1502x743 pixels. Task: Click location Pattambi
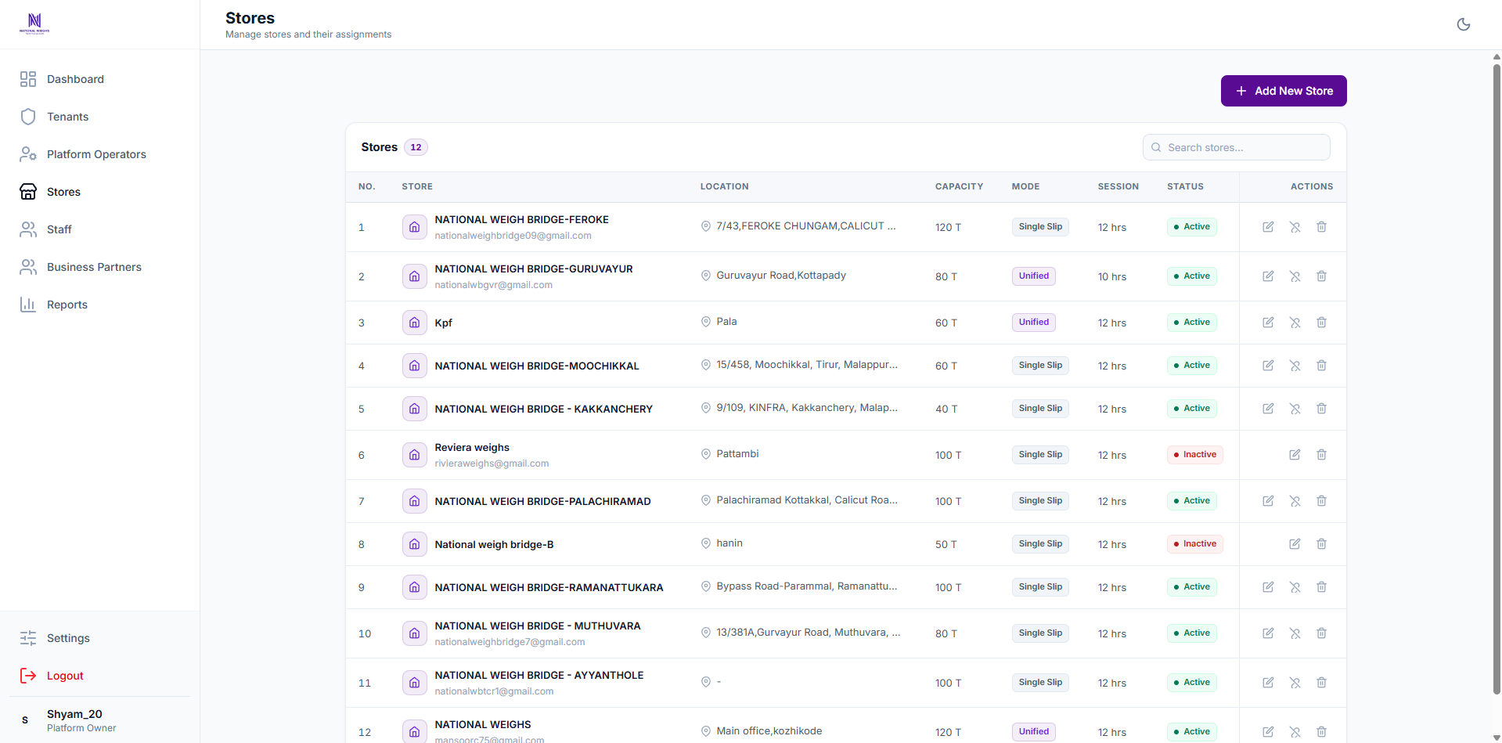click(737, 454)
